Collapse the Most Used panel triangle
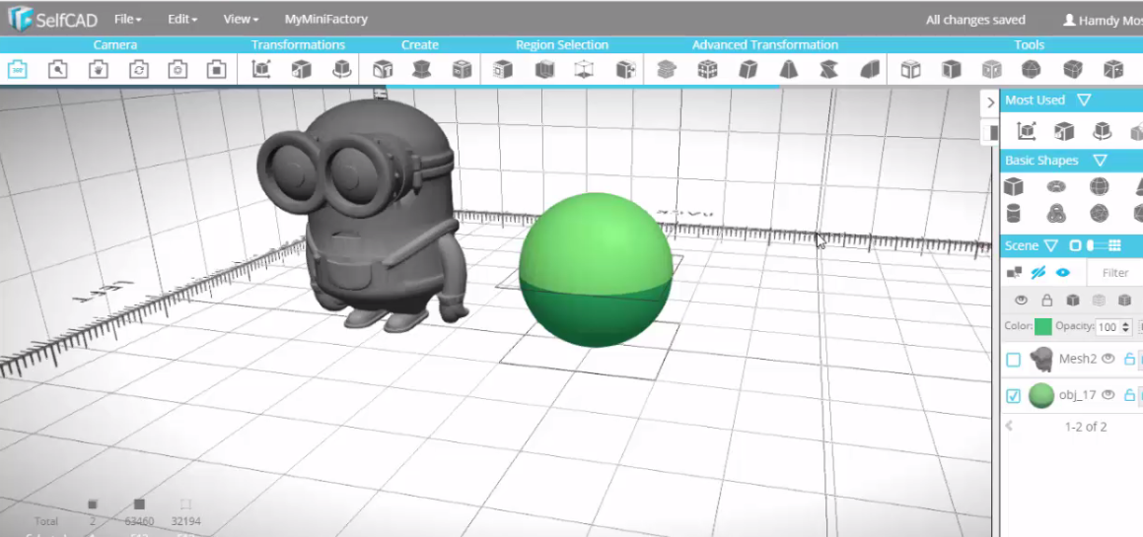 [x=1084, y=101]
